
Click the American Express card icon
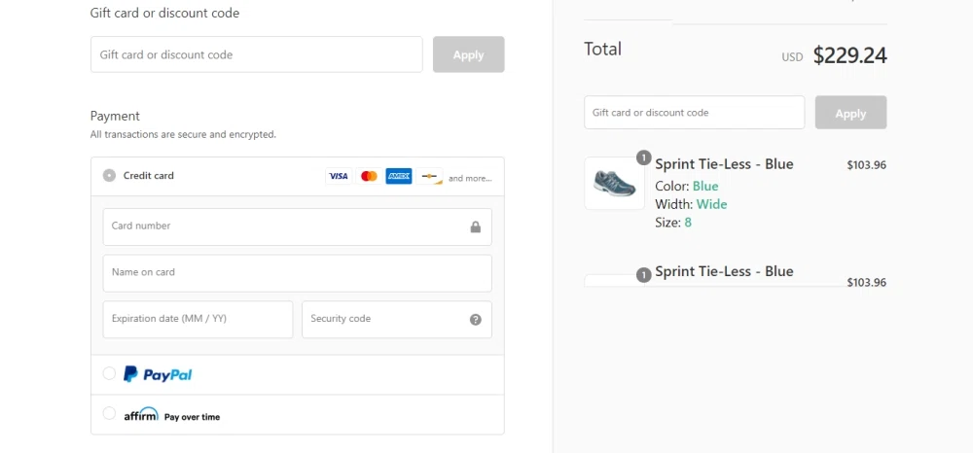tap(398, 176)
